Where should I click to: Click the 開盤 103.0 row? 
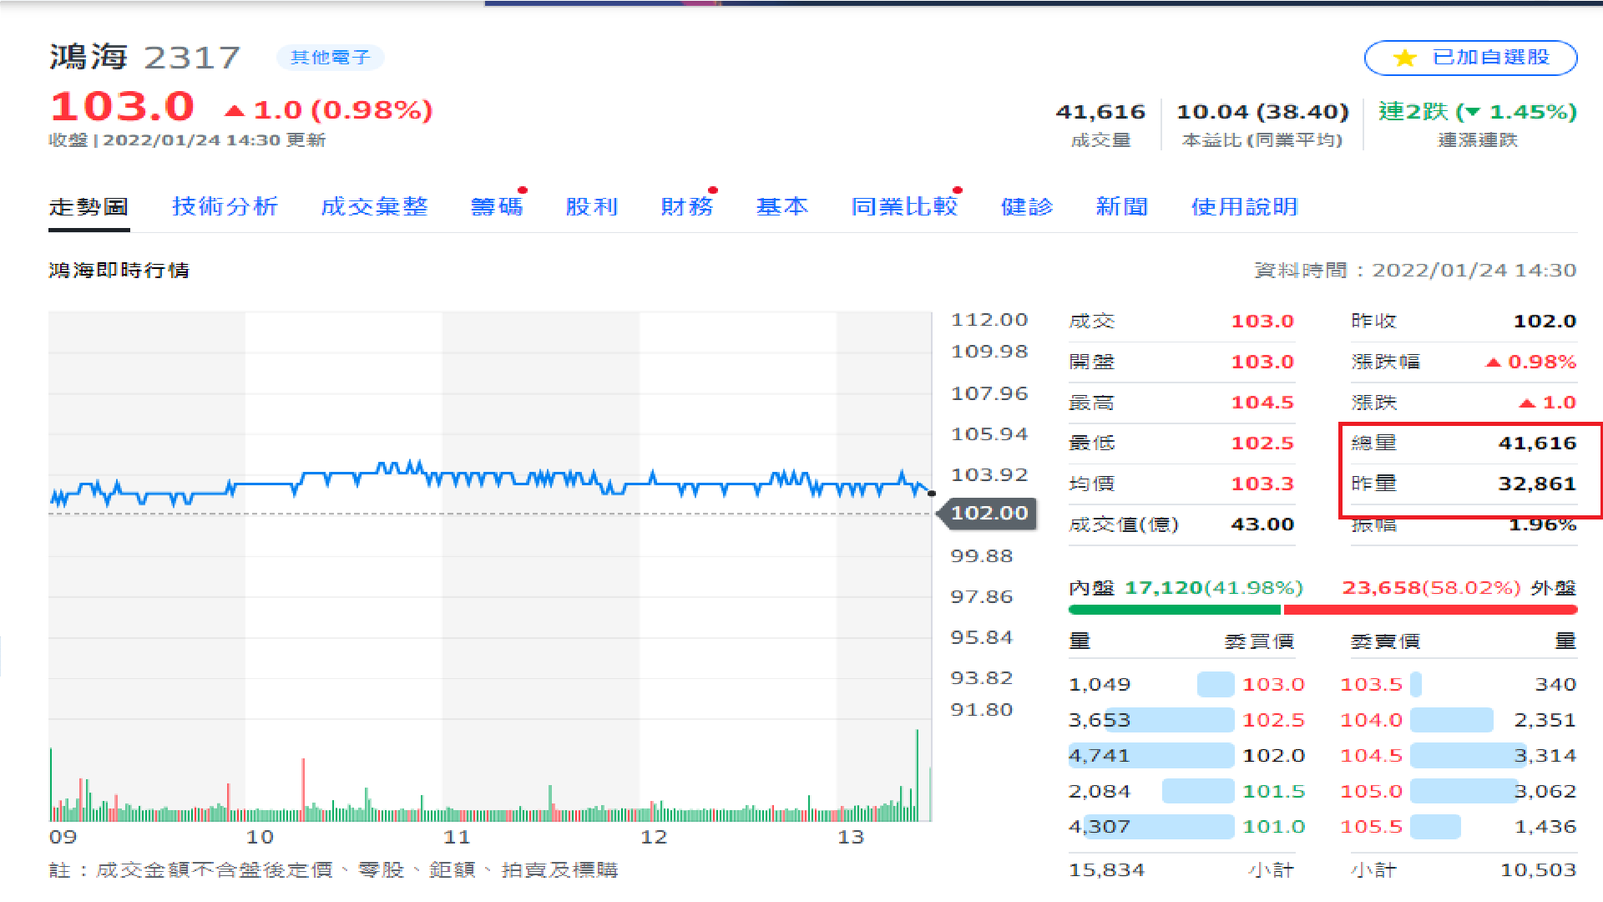point(1181,362)
